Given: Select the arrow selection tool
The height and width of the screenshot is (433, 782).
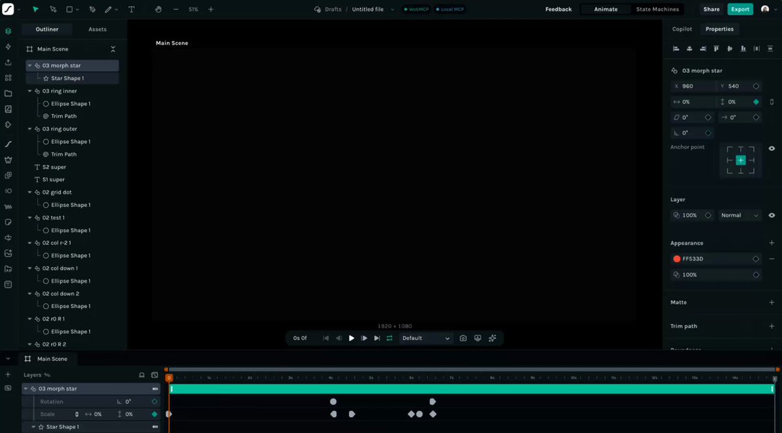Looking at the screenshot, I should tap(35, 10).
